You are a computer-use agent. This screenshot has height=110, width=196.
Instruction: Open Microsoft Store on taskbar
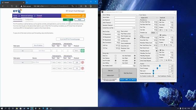21,108
